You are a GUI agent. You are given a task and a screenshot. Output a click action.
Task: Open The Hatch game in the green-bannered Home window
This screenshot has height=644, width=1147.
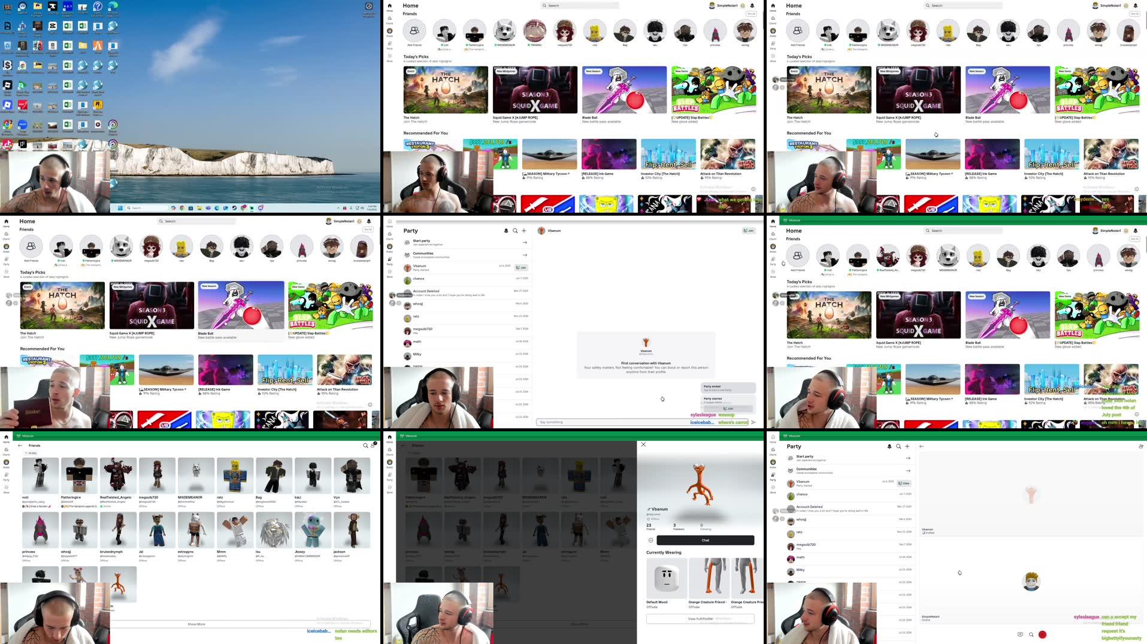[829, 319]
